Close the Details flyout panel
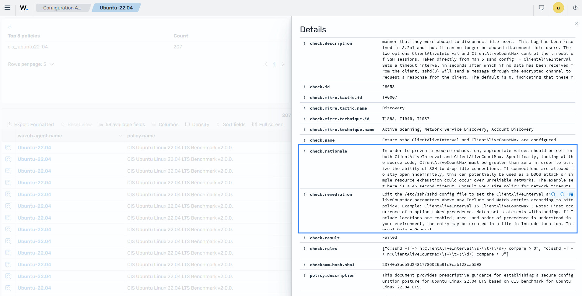 tap(576, 23)
